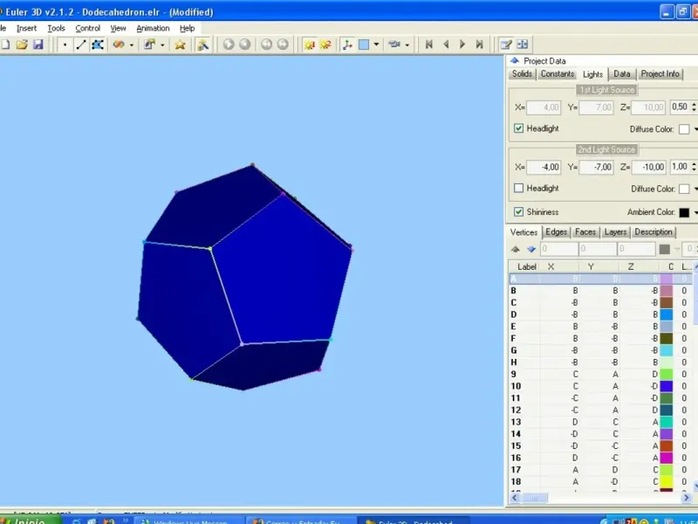The height and width of the screenshot is (524, 698).
Task: Open the background color square dropdown arrow
Action: coord(376,45)
